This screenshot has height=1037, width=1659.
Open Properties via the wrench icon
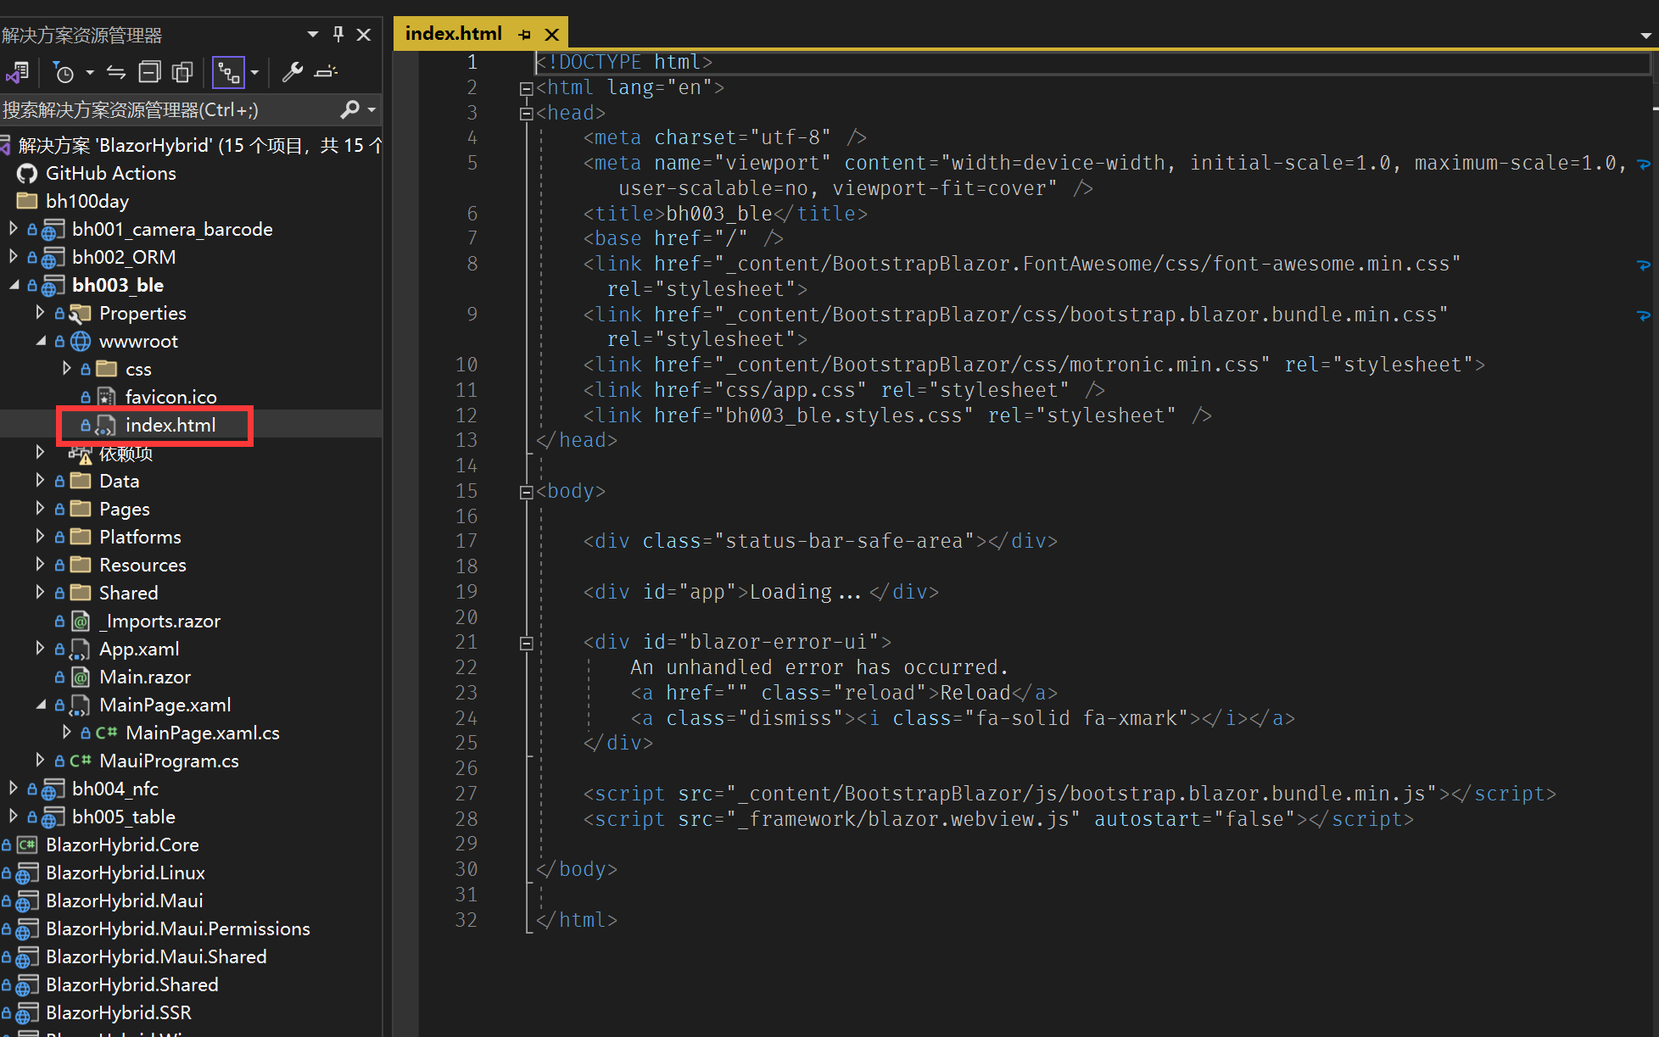pyautogui.click(x=293, y=73)
